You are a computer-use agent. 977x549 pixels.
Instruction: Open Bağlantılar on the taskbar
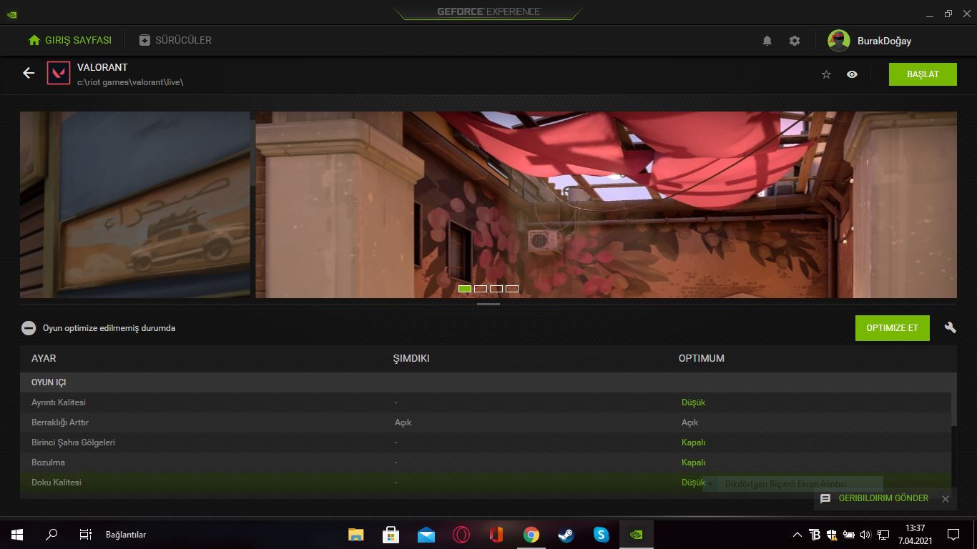pos(126,535)
